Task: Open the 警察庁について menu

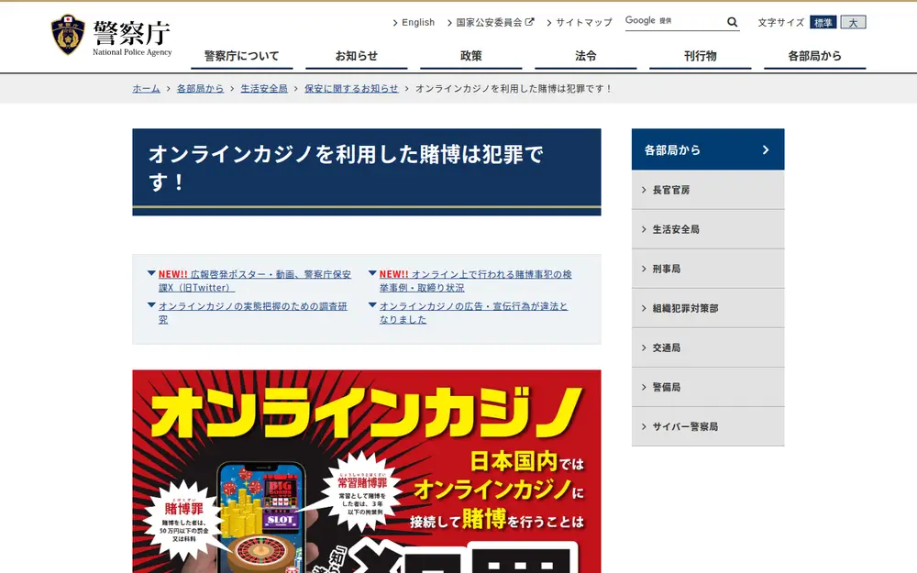Action: click(241, 56)
